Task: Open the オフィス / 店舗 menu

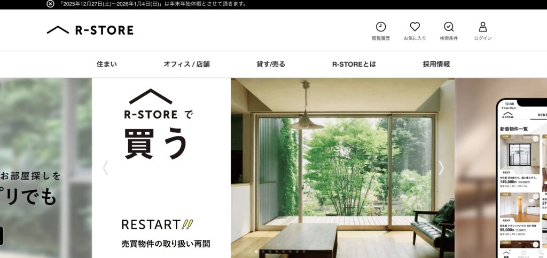Action: pyautogui.click(x=186, y=64)
